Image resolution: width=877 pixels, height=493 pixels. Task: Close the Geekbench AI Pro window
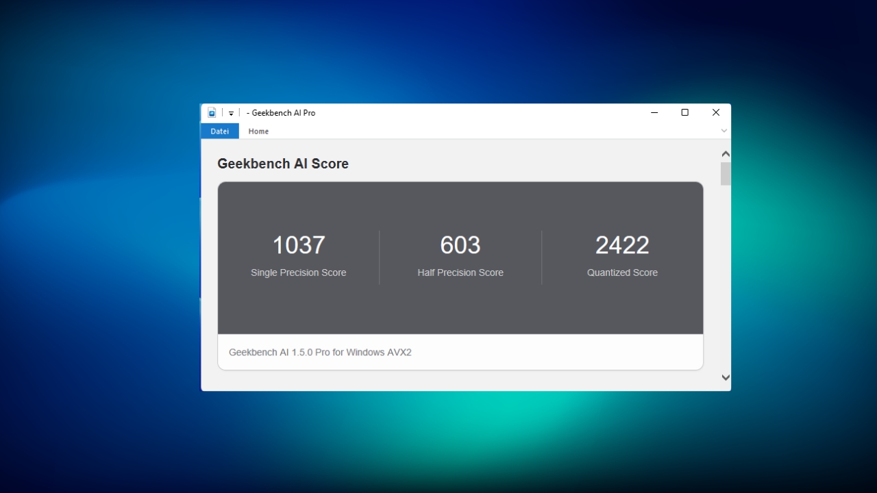[716, 113]
